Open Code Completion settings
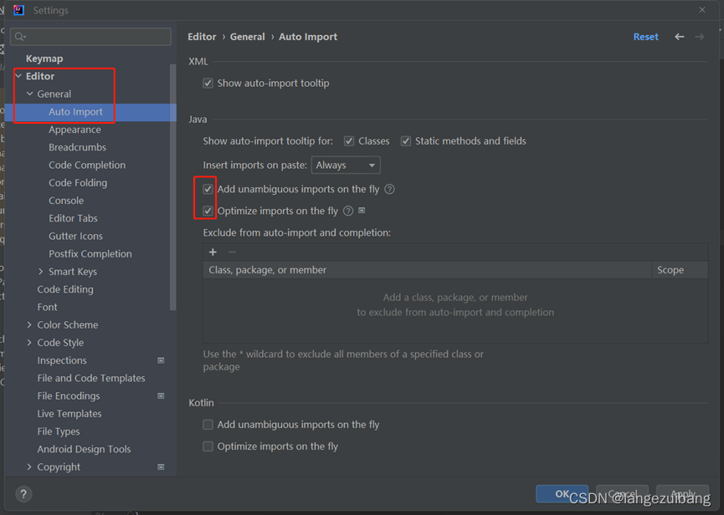The width and height of the screenshot is (724, 515). click(x=87, y=165)
